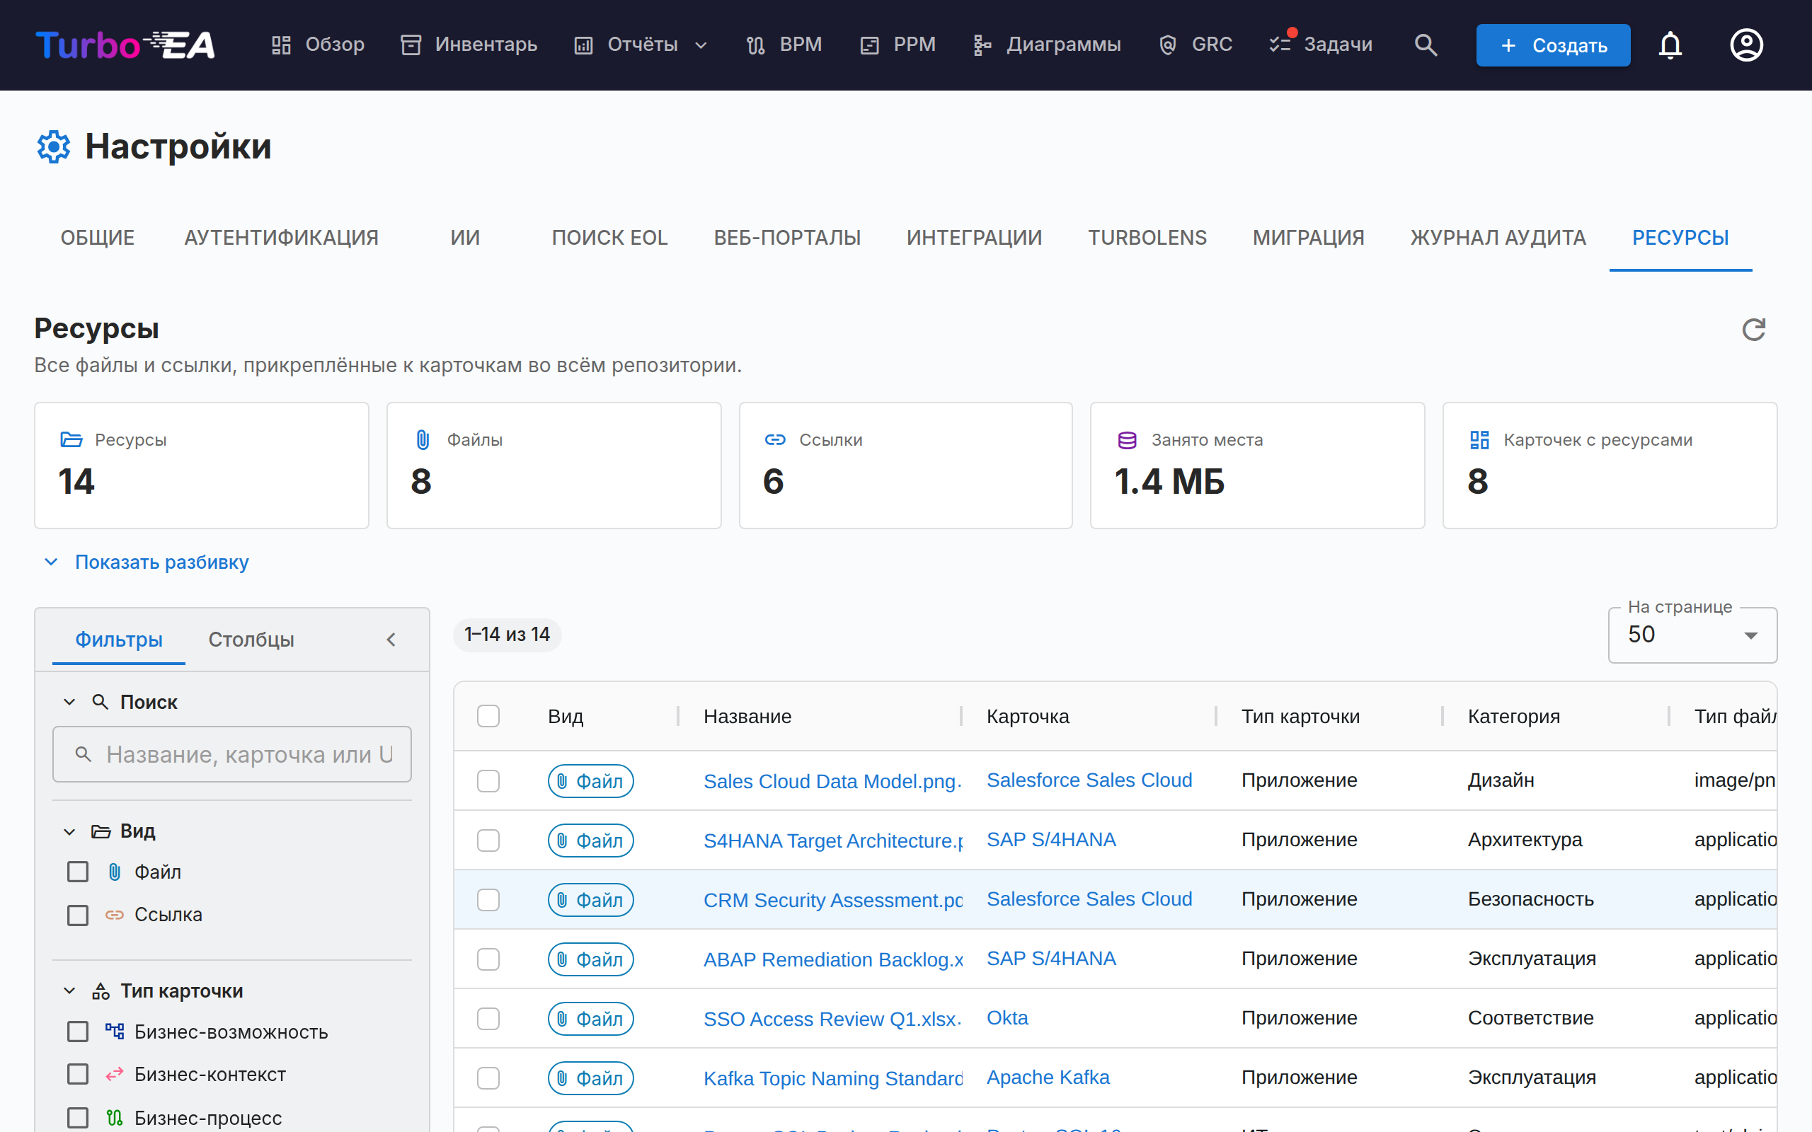Click the Turbo EA logo
The image size is (1812, 1132).
[125, 45]
